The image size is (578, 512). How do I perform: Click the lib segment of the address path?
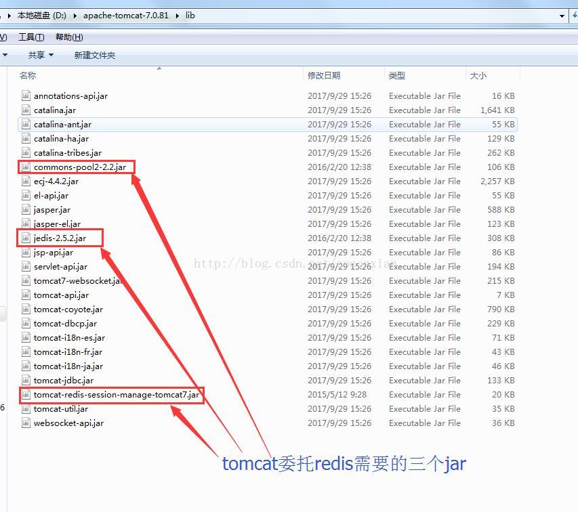(x=190, y=16)
